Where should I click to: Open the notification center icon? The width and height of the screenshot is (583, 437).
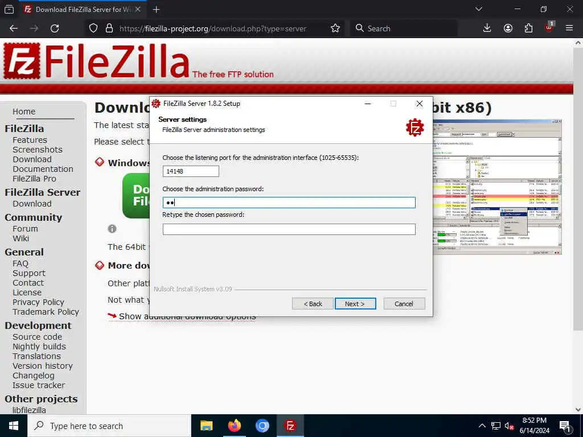point(565,427)
